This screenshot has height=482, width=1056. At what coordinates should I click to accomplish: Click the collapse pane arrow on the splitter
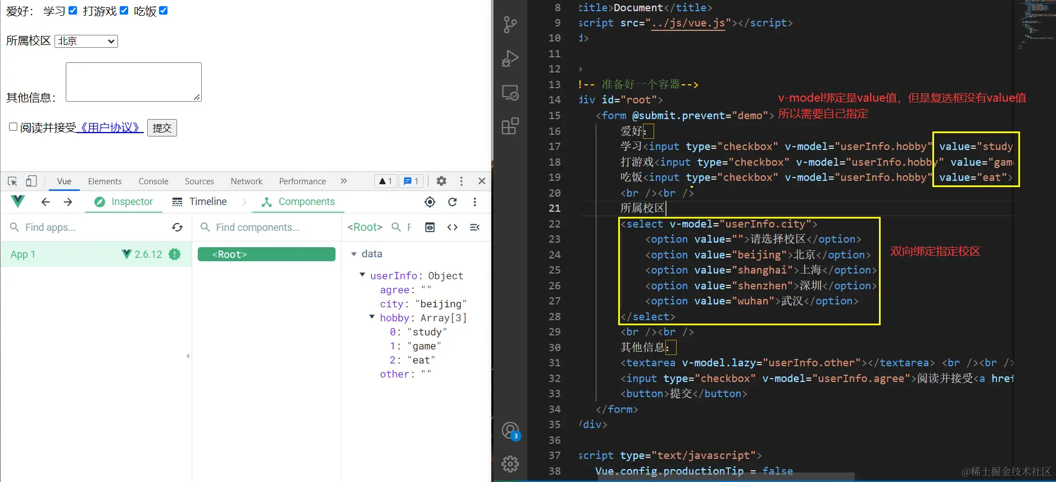188,356
